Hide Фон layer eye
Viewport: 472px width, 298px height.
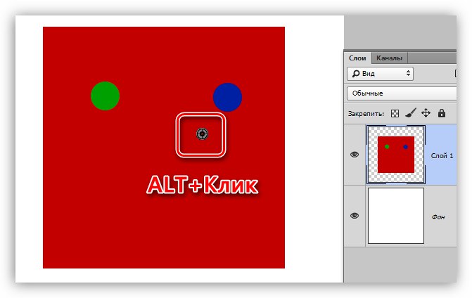355,216
